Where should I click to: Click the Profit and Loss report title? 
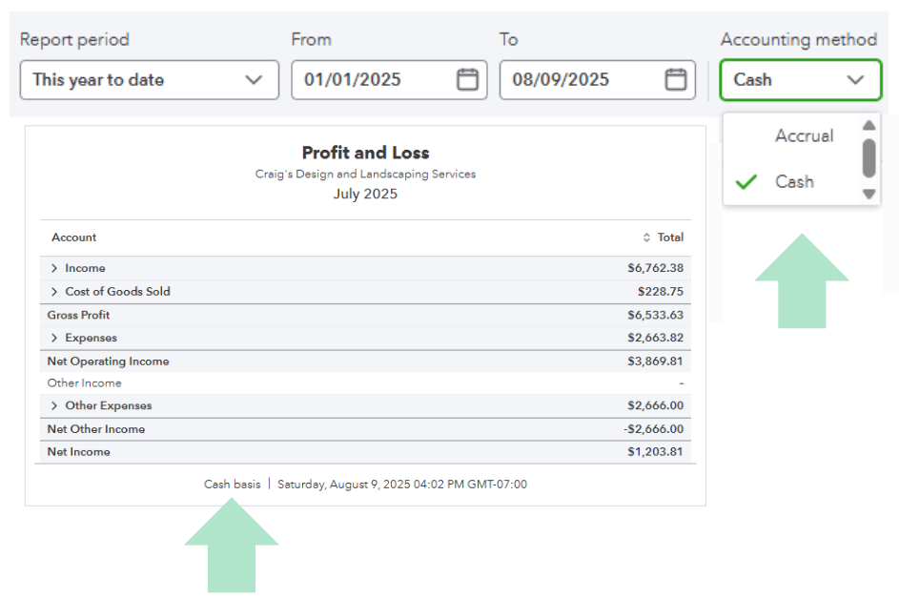pos(365,153)
